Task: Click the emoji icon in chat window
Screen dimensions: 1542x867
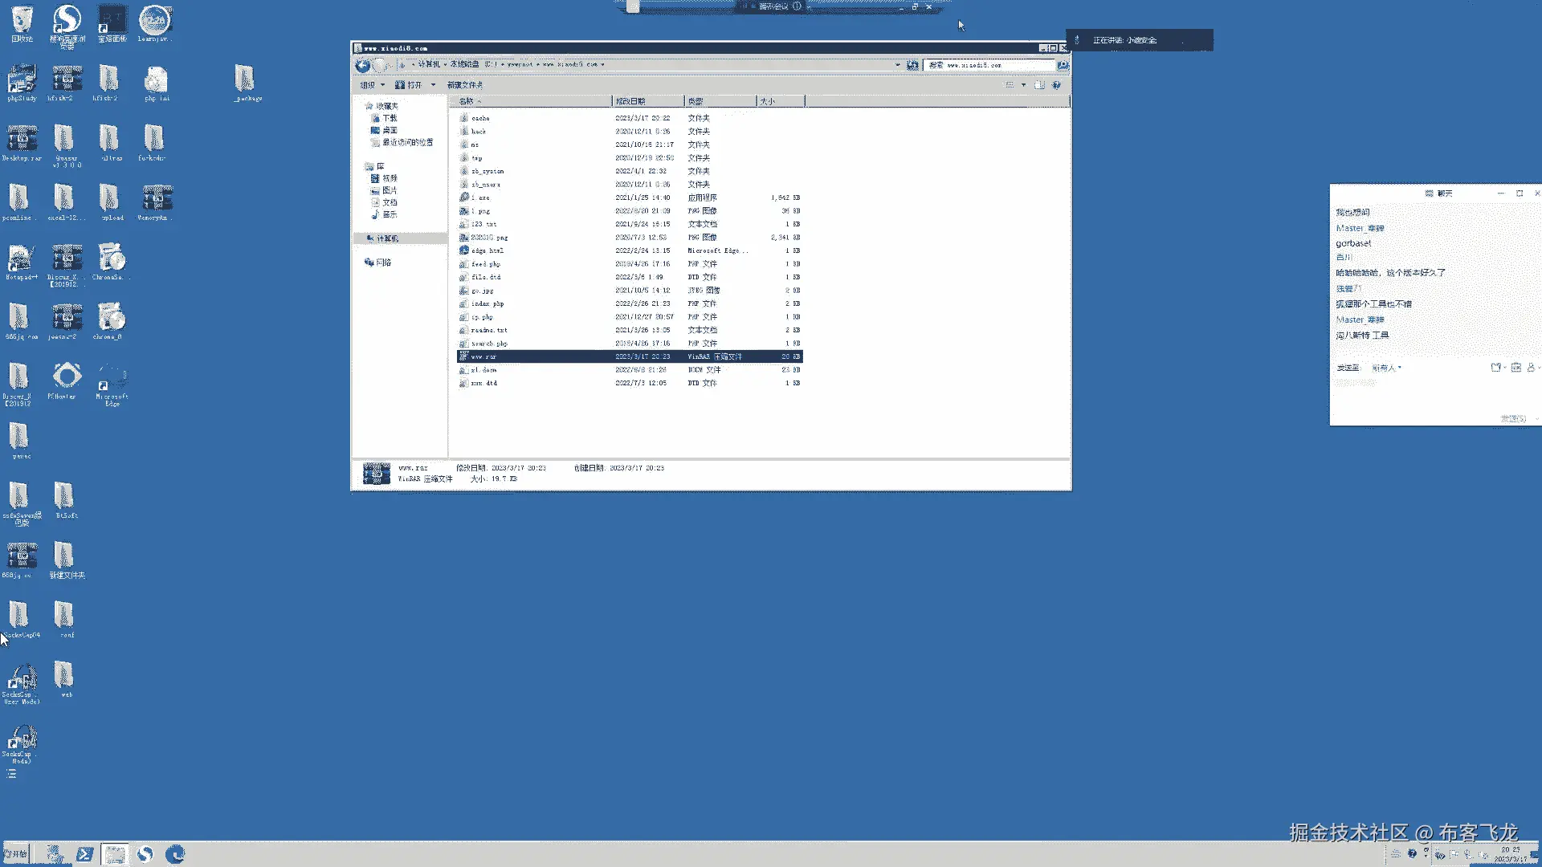Action: [1515, 368]
